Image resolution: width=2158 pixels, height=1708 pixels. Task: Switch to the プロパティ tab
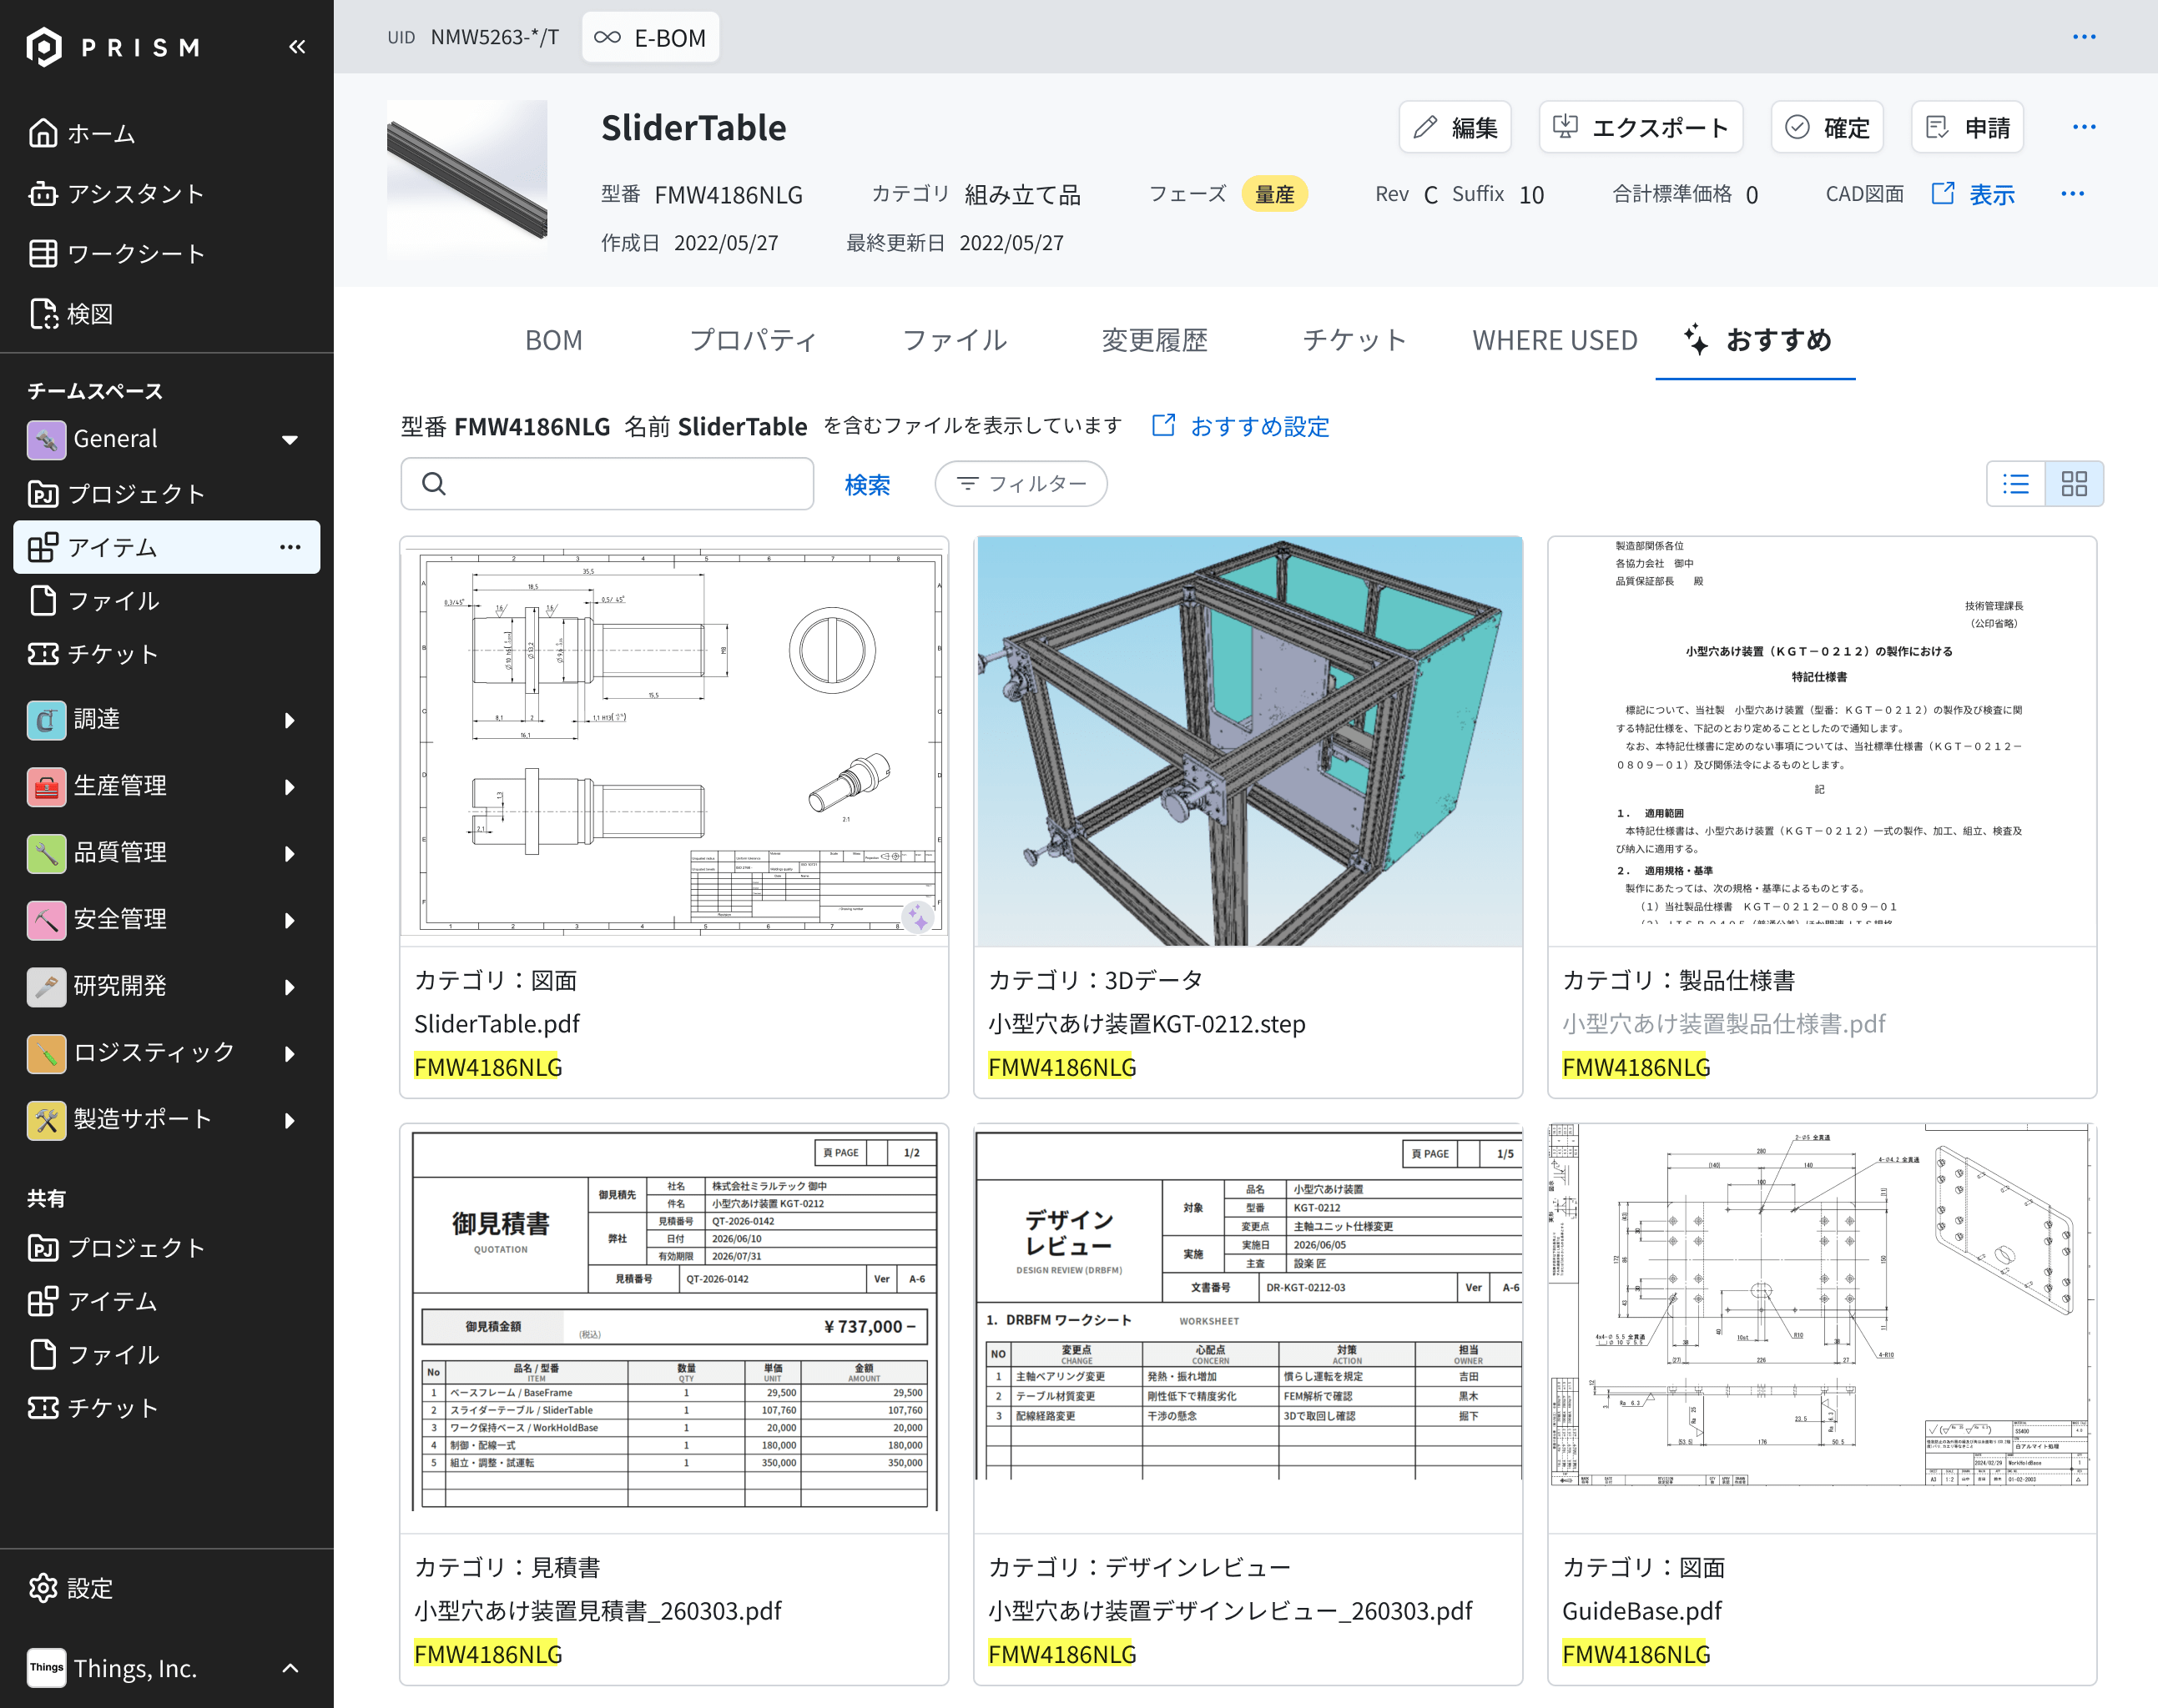click(754, 340)
